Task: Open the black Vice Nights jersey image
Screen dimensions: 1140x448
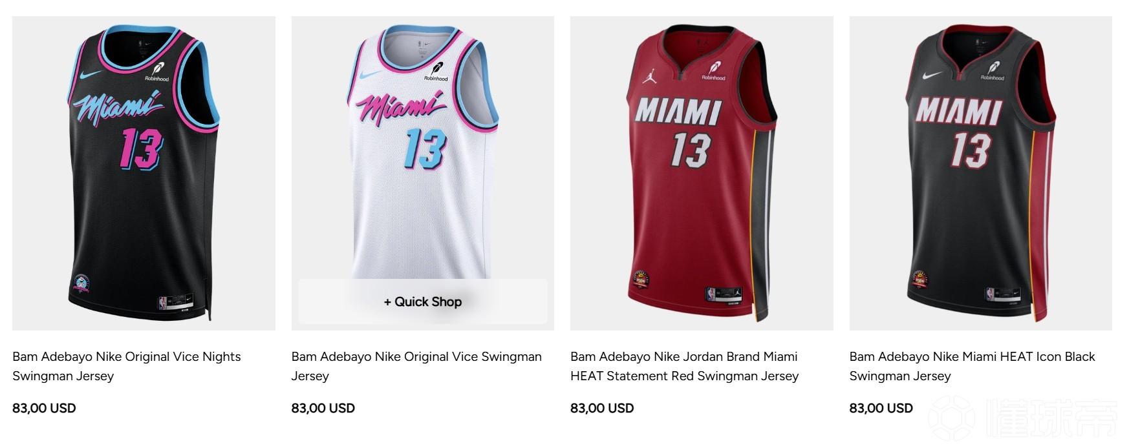Action: click(x=144, y=173)
